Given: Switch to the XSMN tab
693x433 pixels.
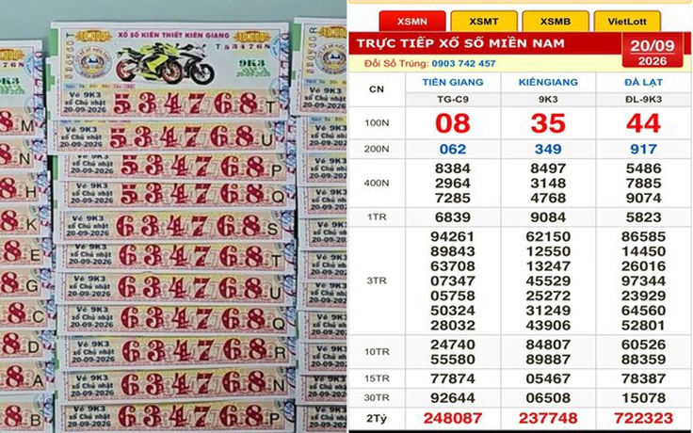Looking at the screenshot, I should (x=412, y=22).
